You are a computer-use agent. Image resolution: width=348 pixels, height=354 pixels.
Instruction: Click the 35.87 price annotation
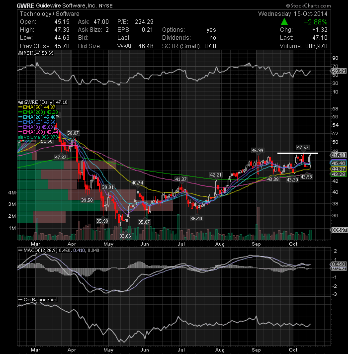point(144,222)
